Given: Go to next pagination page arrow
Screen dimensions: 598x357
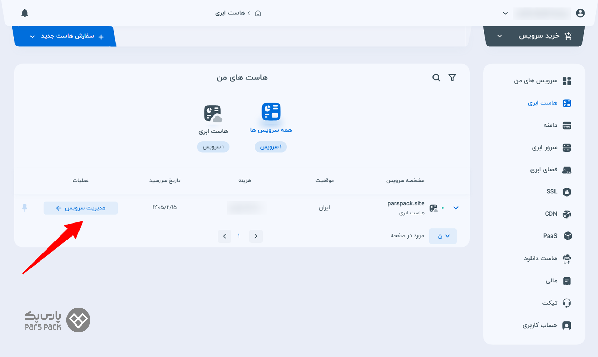Looking at the screenshot, I should (x=225, y=236).
